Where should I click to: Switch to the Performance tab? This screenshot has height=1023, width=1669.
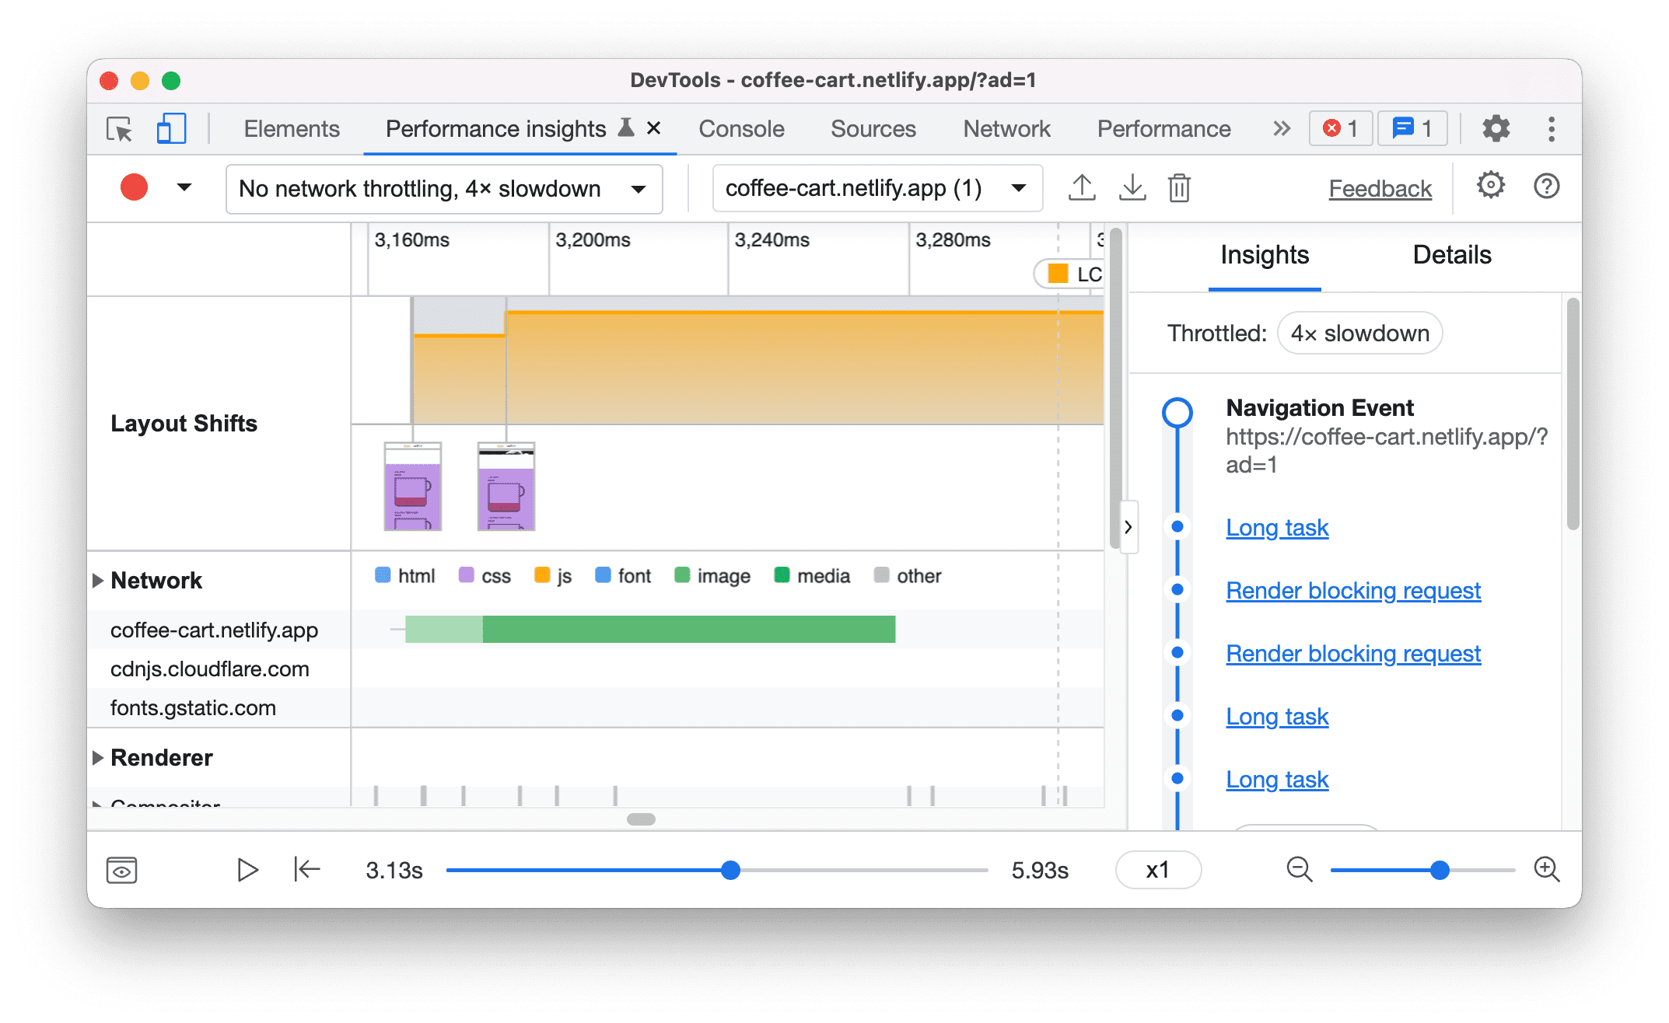(x=1163, y=128)
